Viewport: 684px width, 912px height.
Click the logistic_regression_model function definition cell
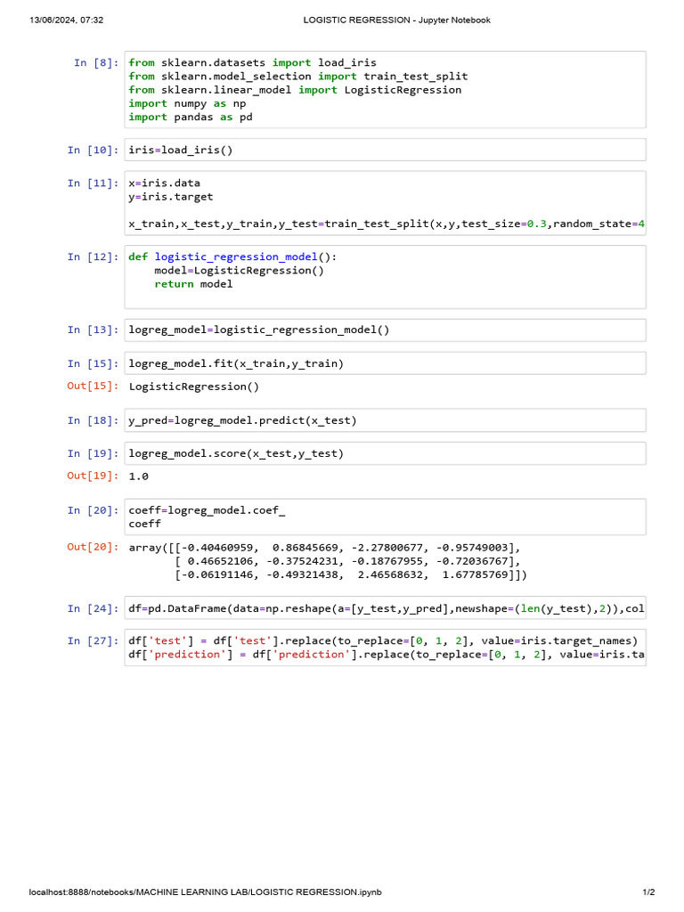385,277
